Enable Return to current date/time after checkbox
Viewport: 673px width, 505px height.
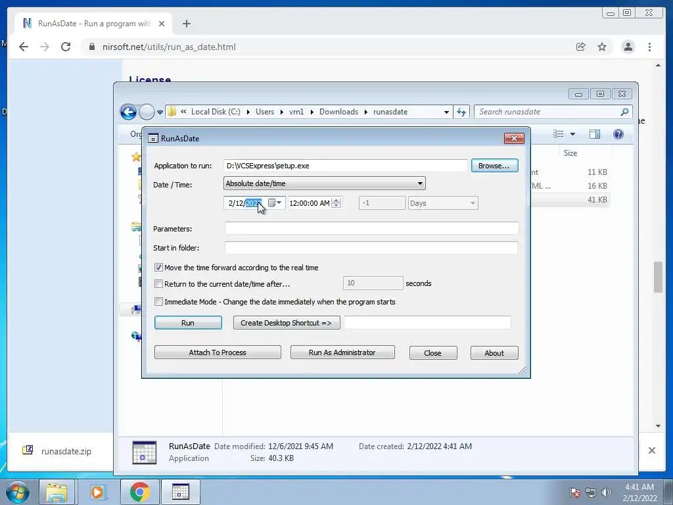(158, 284)
